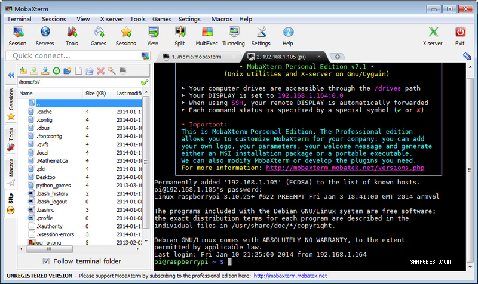
Task: Start the X server icon
Action: coord(433,36)
